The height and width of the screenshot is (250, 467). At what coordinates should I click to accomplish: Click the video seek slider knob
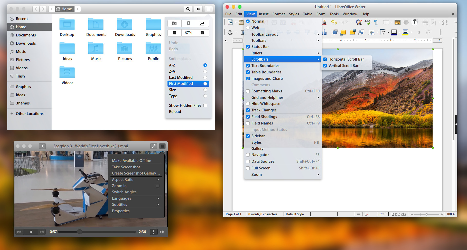(80, 232)
